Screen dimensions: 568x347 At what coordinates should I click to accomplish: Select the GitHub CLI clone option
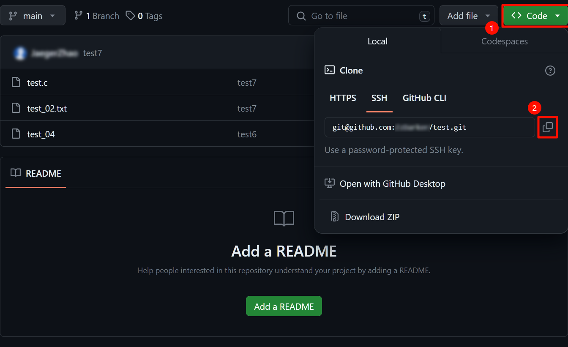424,98
